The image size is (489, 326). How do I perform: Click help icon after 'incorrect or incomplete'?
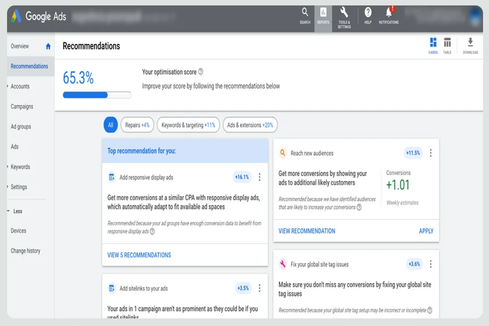(430, 310)
